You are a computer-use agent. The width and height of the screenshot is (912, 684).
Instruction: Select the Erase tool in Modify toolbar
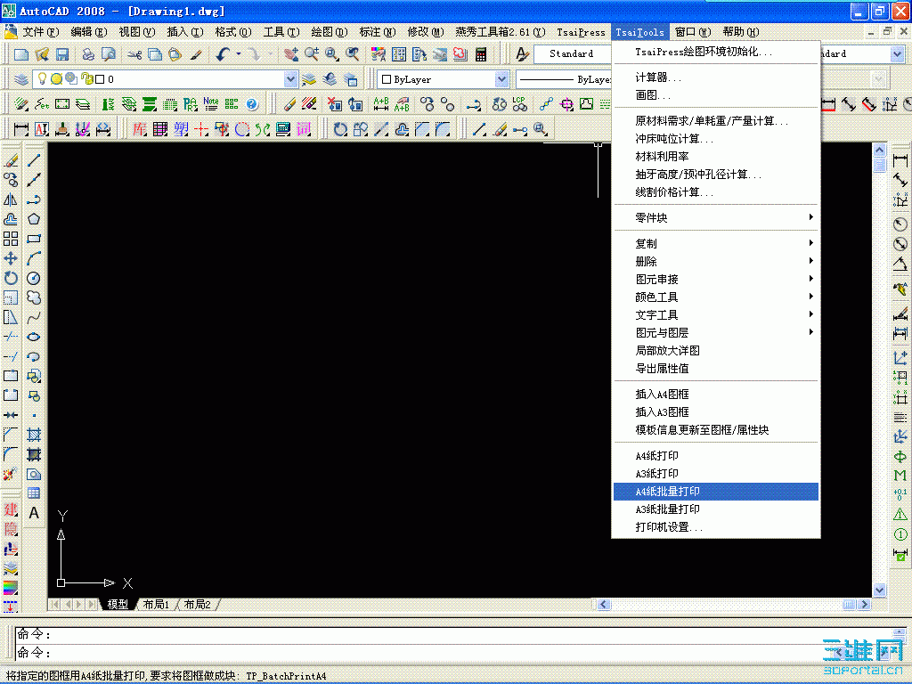11,160
